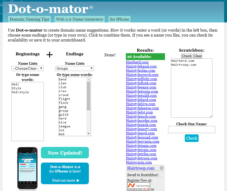This screenshot has height=191, width=227.
Task: Open the Hairstyleleague.com result
Action: click(142, 108)
